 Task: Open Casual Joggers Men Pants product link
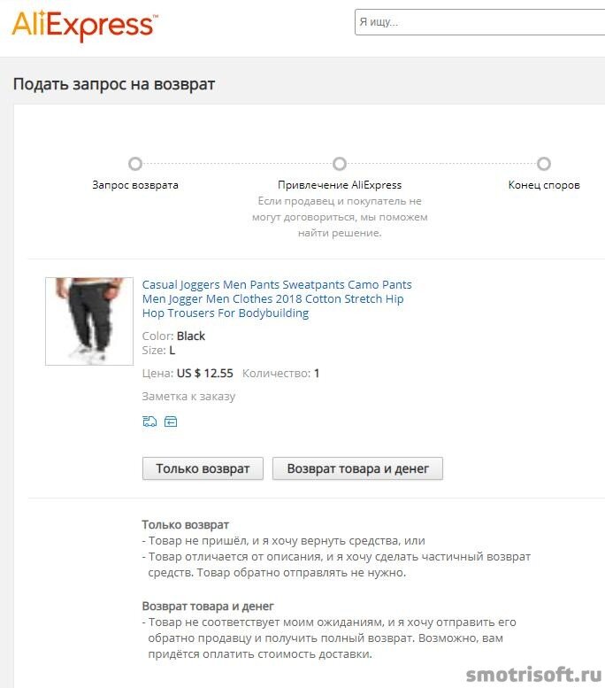pos(277,298)
